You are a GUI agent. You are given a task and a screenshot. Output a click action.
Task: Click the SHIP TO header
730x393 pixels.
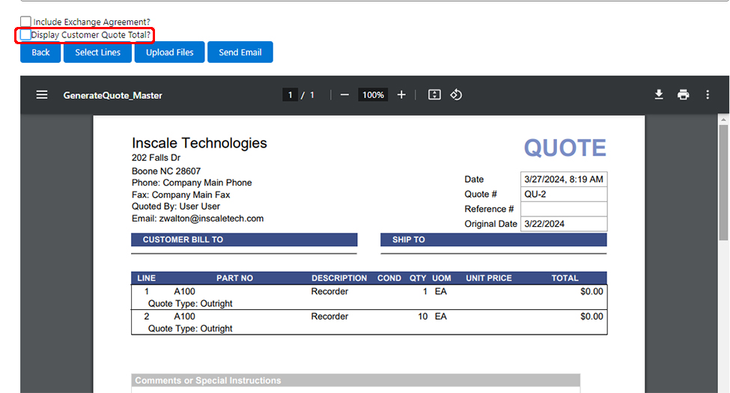[x=493, y=240]
